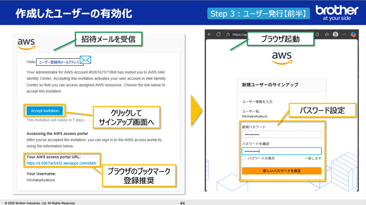Click the AWS logo in the email
The image size is (366, 205).
click(x=26, y=44)
